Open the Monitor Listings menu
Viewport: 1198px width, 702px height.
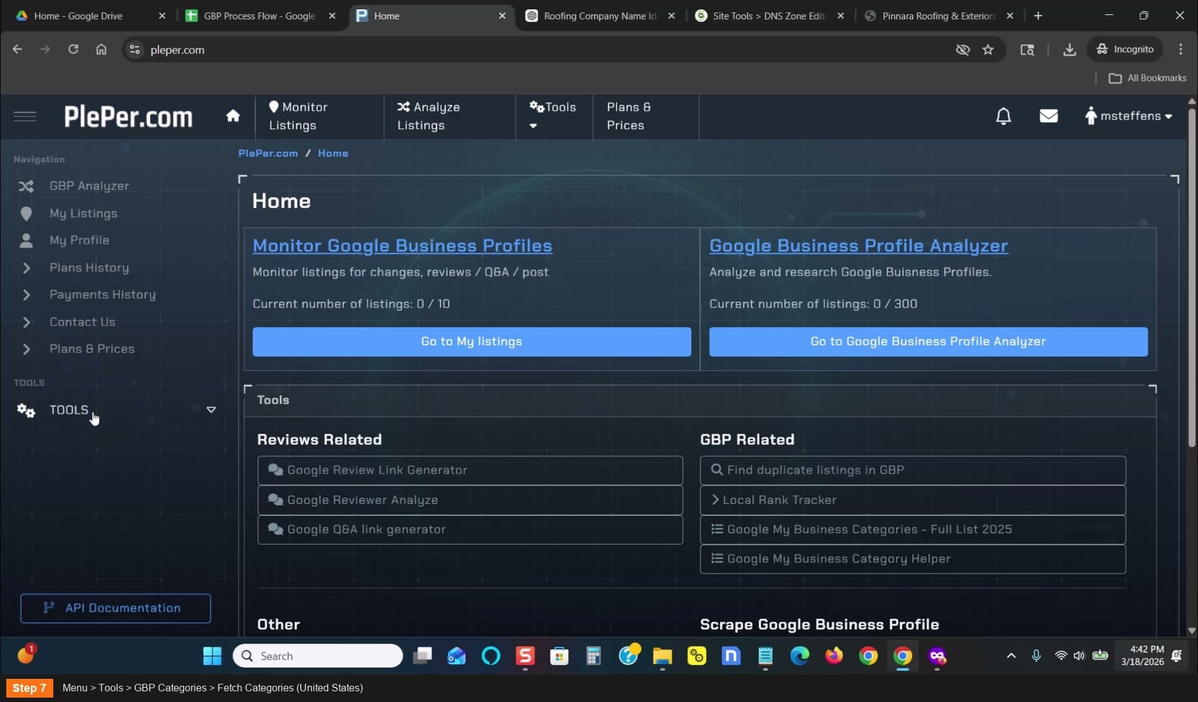pyautogui.click(x=320, y=117)
